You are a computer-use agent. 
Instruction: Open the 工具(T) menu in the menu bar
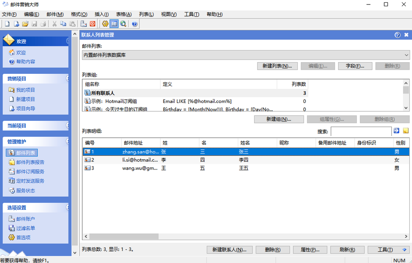click(192, 14)
